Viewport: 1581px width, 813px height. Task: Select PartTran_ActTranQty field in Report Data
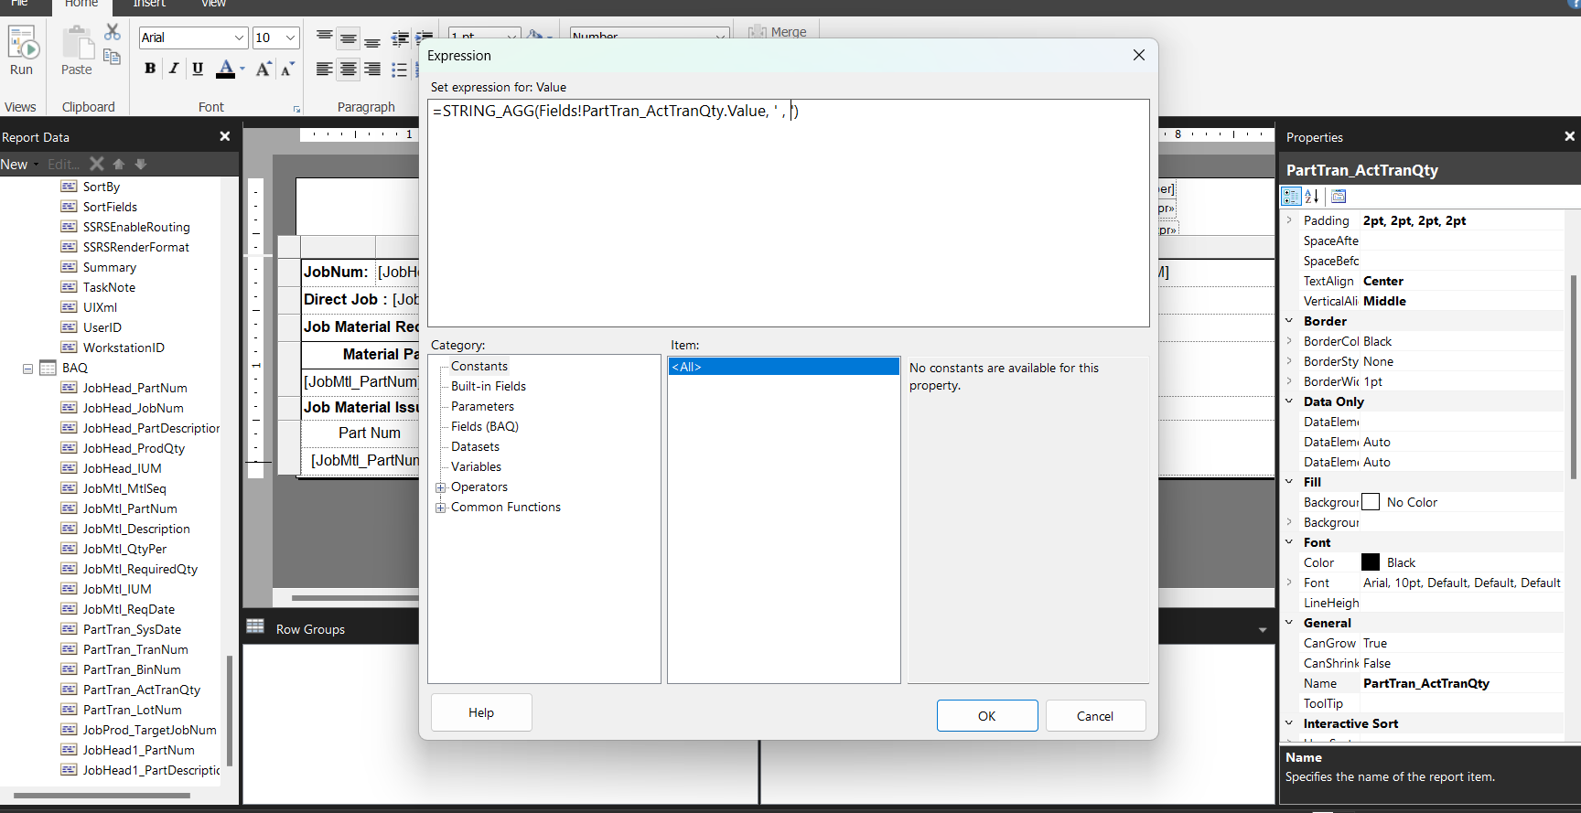(141, 690)
